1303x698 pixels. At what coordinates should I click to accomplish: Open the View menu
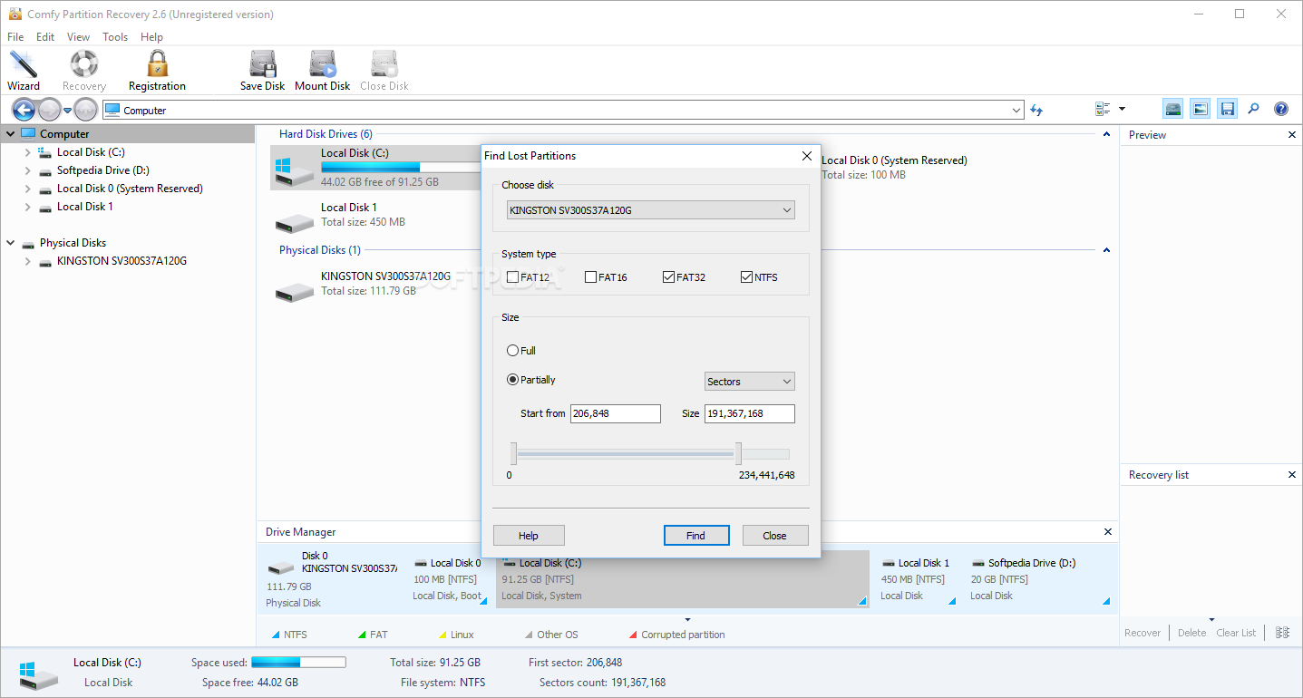point(78,37)
